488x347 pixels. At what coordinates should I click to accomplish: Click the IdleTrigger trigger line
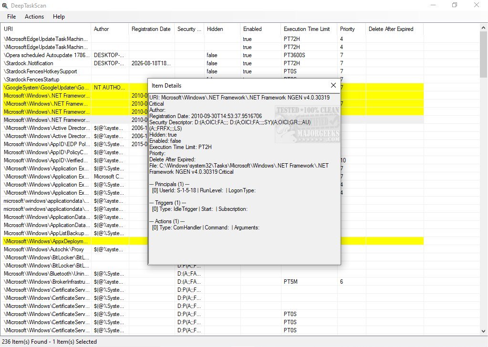click(200, 209)
